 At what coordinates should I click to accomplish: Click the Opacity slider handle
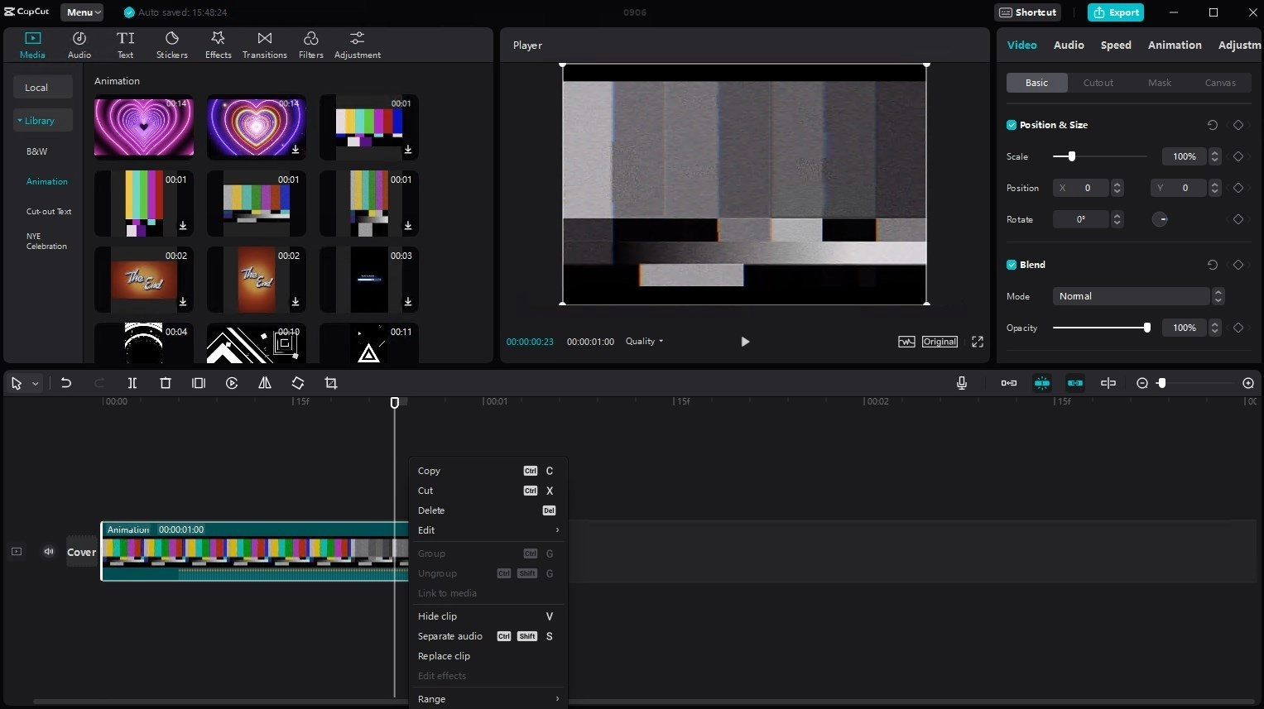click(x=1146, y=328)
